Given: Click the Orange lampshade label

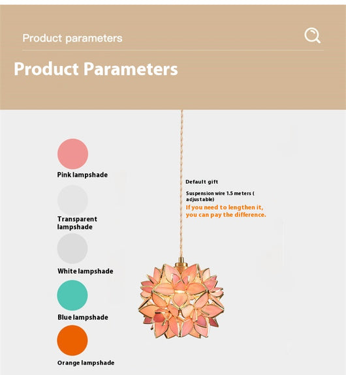Looking at the screenshot, I should [x=86, y=363].
